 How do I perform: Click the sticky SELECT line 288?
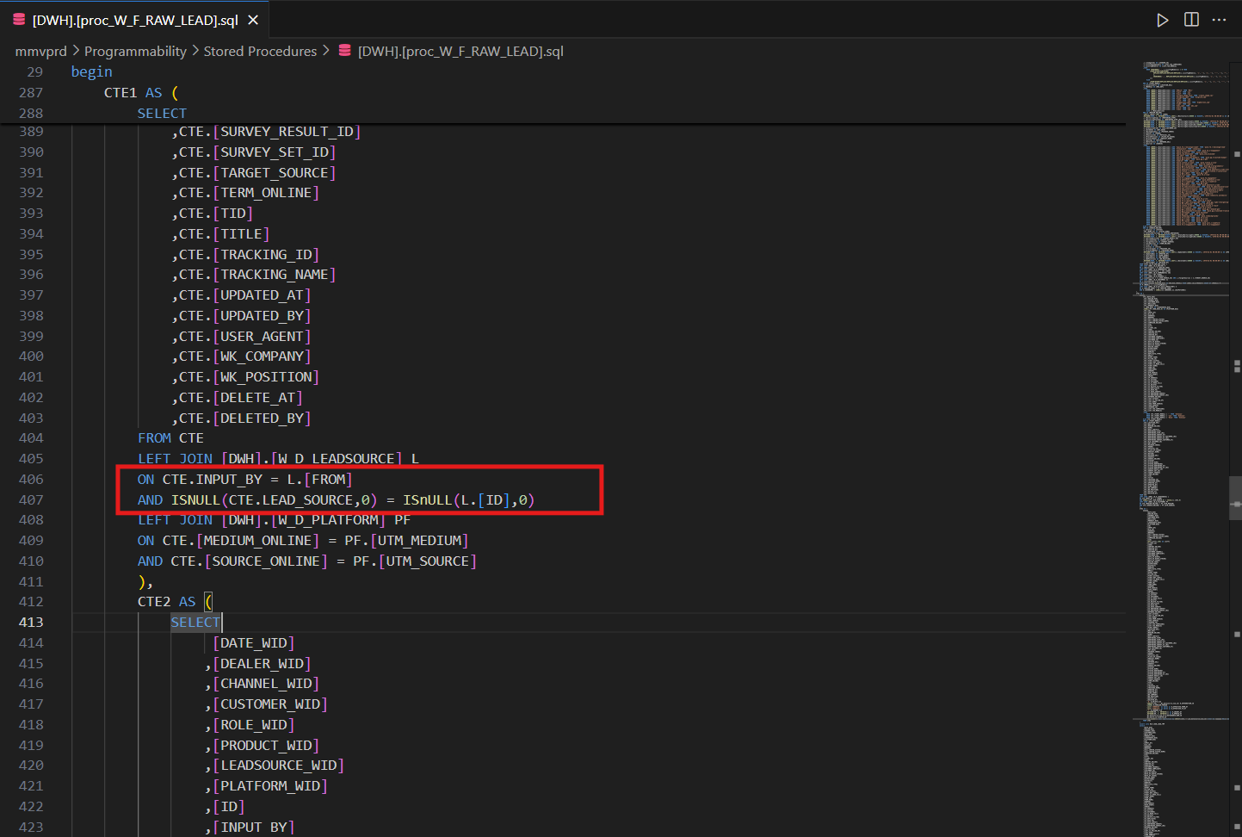point(162,114)
